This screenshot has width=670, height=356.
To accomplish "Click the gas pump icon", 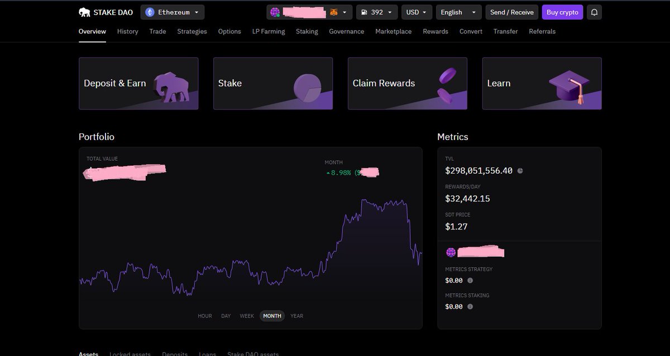I will (364, 12).
